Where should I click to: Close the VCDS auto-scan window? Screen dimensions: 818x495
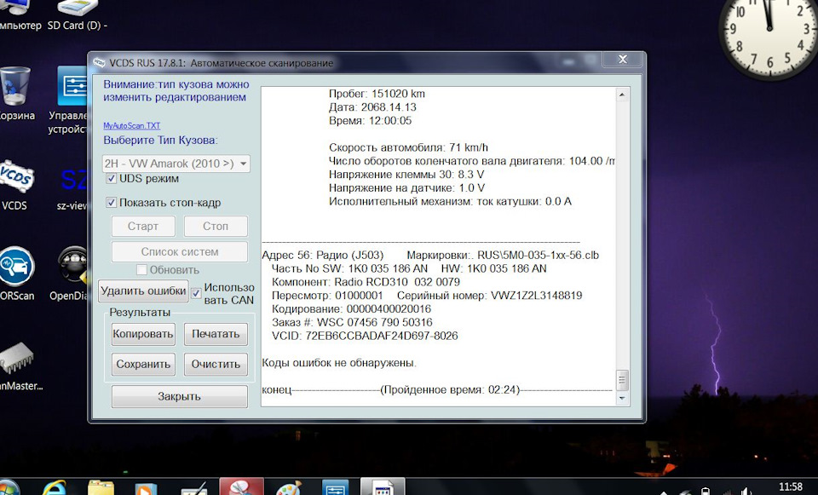pyautogui.click(x=622, y=60)
